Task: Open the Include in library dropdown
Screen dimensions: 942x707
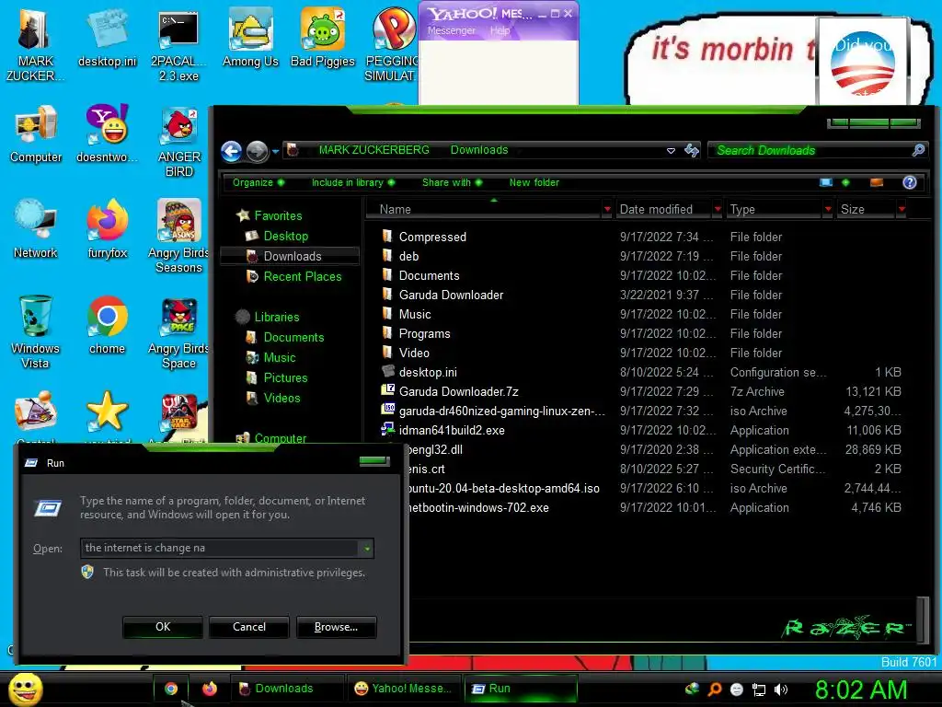Action: pyautogui.click(x=353, y=182)
